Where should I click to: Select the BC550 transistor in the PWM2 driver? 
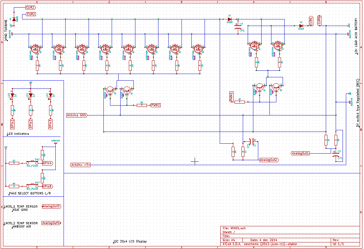click(110, 91)
